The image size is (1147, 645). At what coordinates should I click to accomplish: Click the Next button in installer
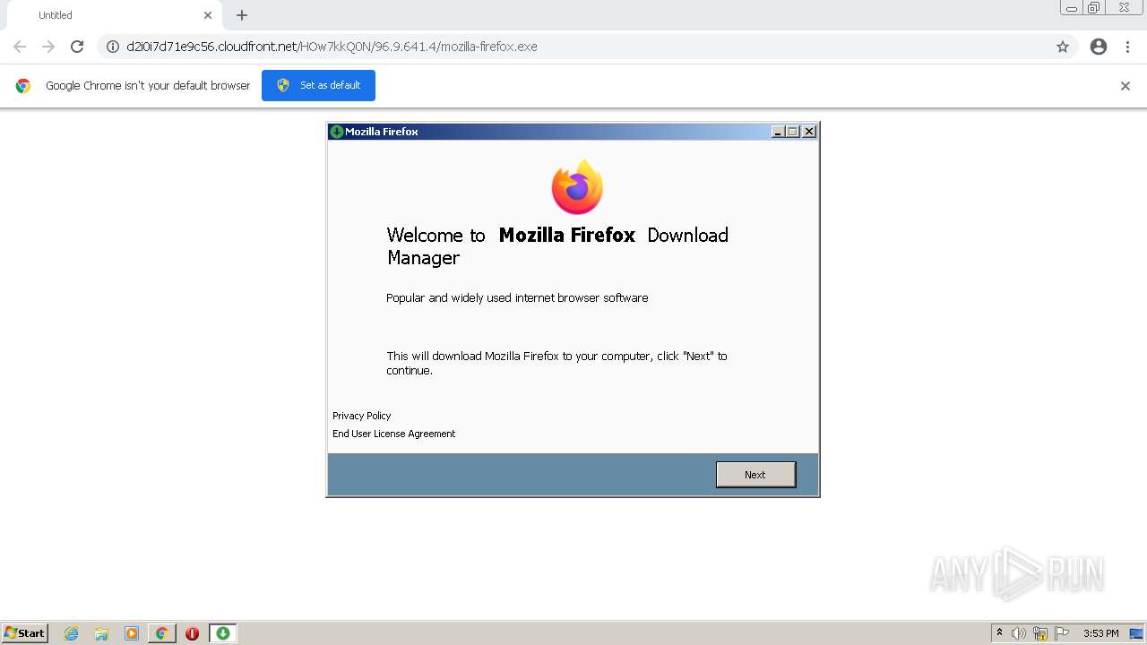coord(755,475)
